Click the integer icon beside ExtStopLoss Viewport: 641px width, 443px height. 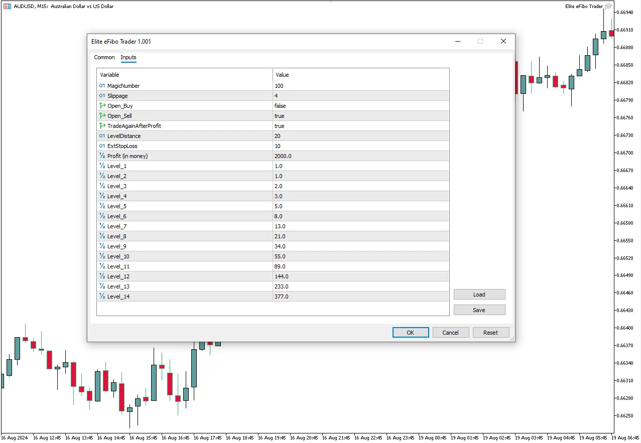pyautogui.click(x=102, y=146)
